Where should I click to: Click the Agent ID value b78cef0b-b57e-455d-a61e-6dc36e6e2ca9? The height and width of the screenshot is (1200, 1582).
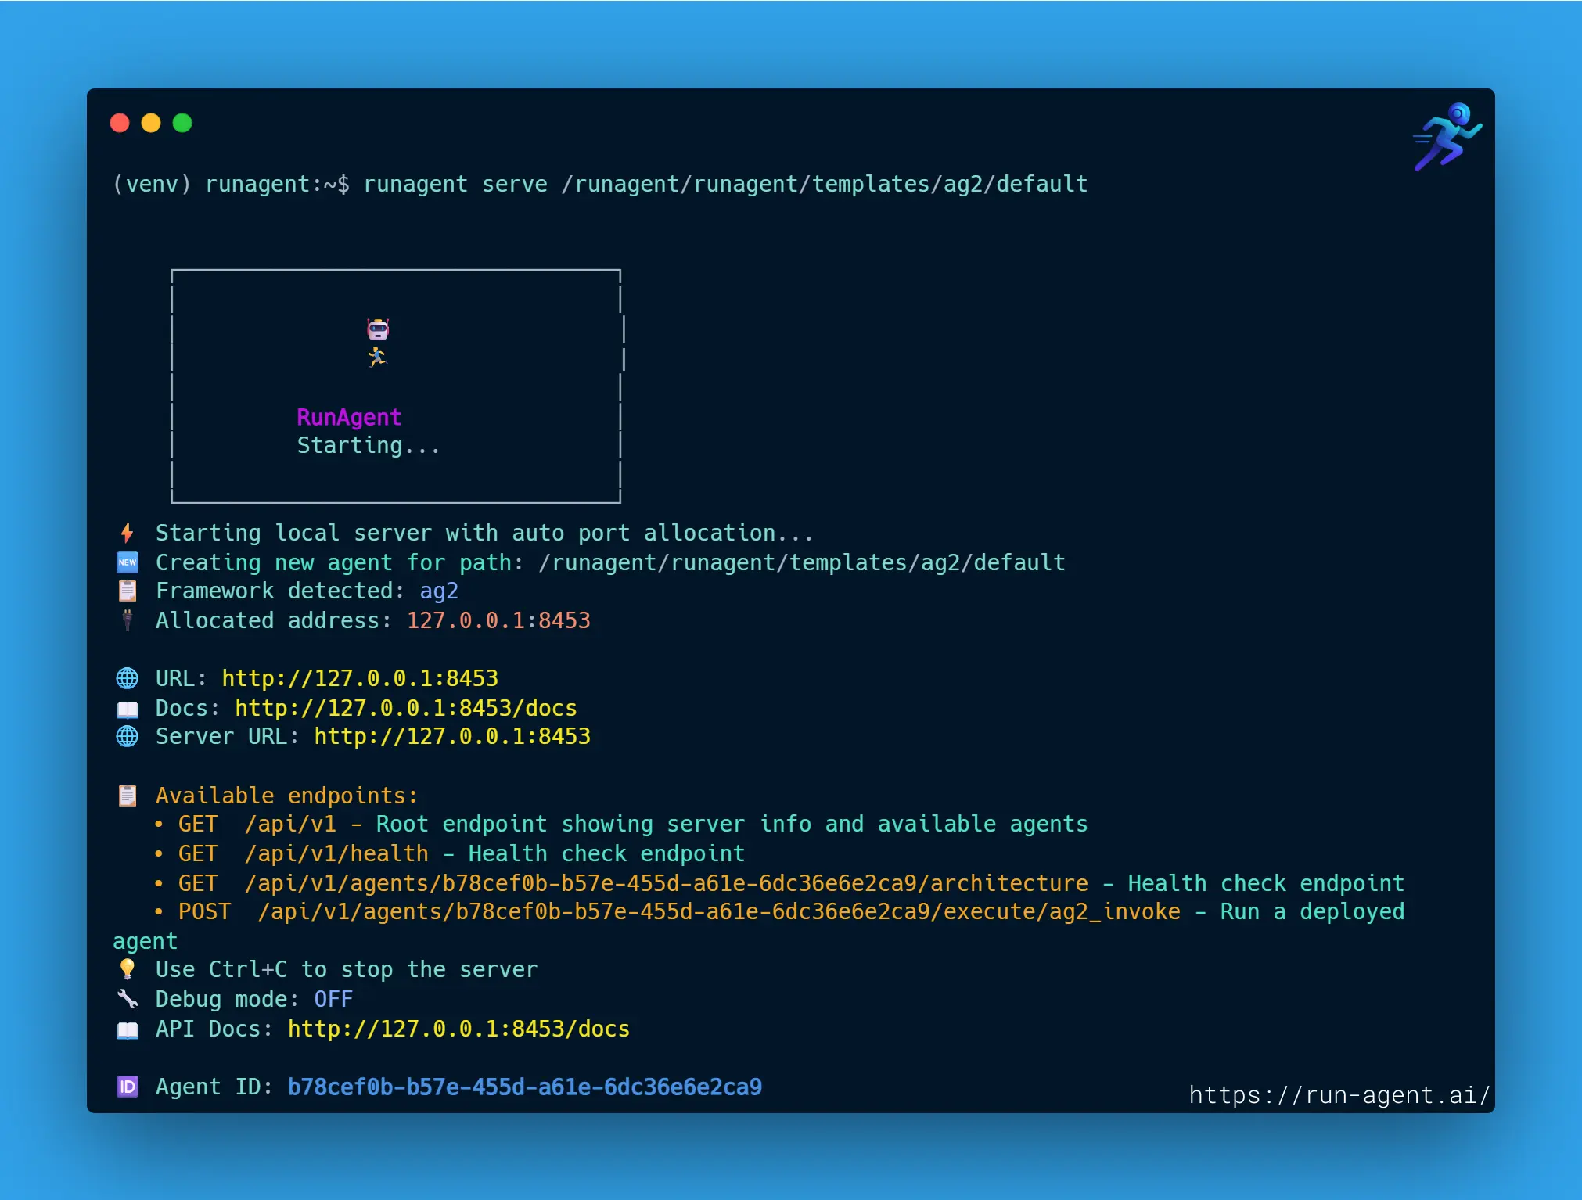pyautogui.click(x=524, y=1087)
